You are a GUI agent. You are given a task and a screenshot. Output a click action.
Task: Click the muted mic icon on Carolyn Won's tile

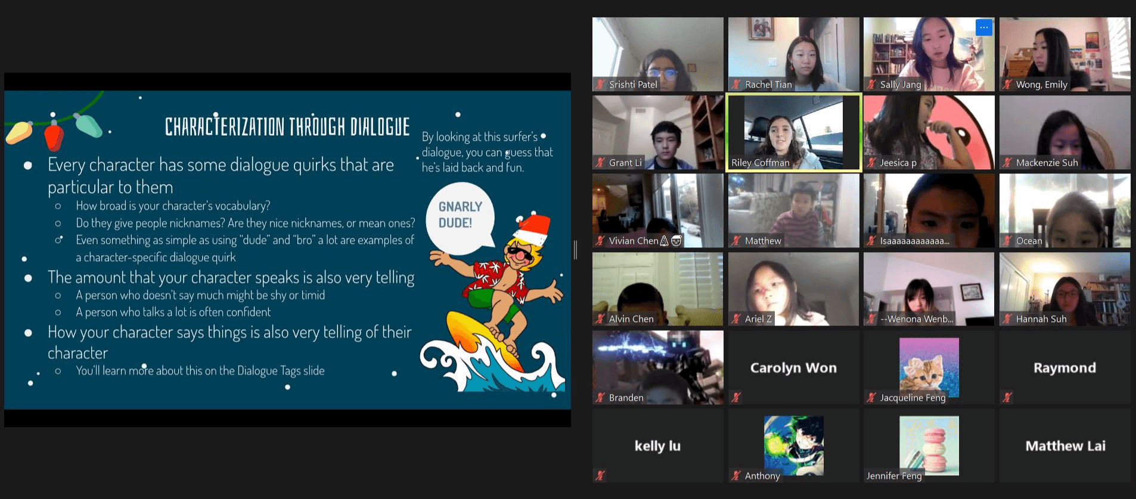[x=736, y=398]
